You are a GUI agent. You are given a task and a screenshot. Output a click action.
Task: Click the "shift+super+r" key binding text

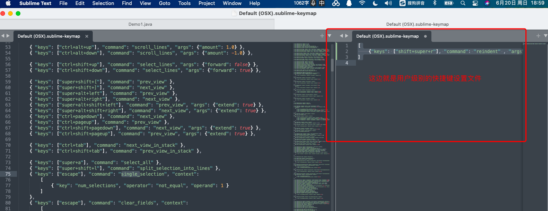417,52
